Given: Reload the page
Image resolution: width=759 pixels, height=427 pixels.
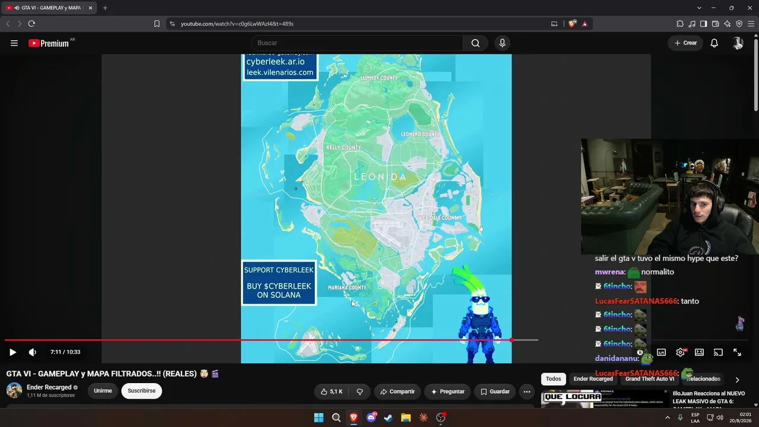Looking at the screenshot, I should click(x=31, y=24).
